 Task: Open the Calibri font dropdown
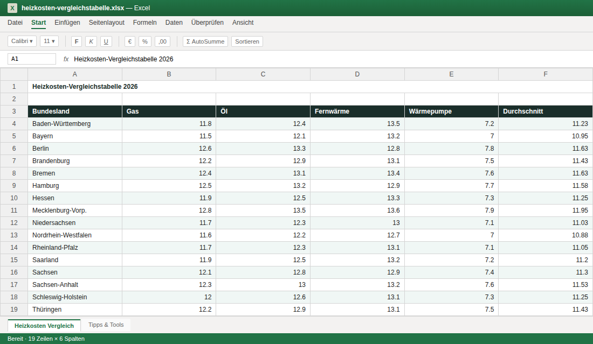click(22, 41)
